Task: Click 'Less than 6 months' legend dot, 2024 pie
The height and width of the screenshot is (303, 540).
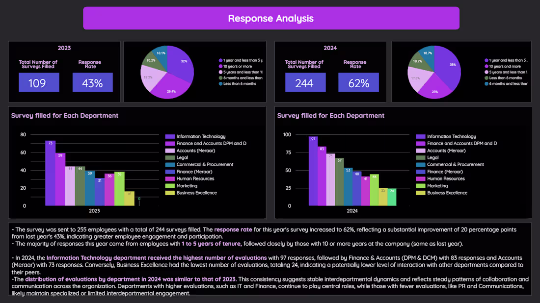Action: pos(486,78)
